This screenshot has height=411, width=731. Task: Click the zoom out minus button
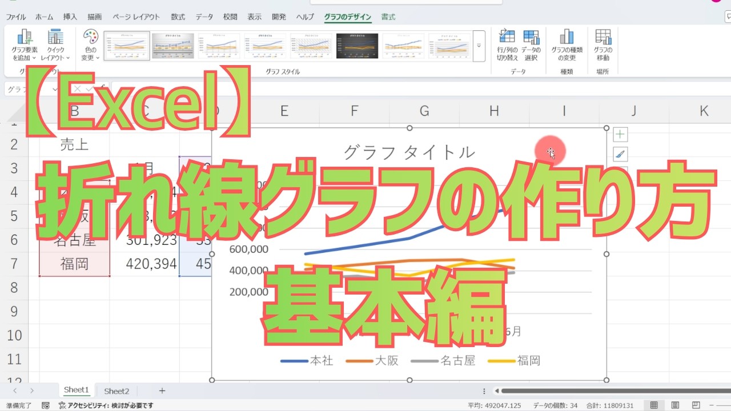pyautogui.click(x=712, y=405)
